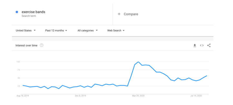Click the Dec 8, 2019 date label
The height and width of the screenshot is (105, 233).
[80, 96]
